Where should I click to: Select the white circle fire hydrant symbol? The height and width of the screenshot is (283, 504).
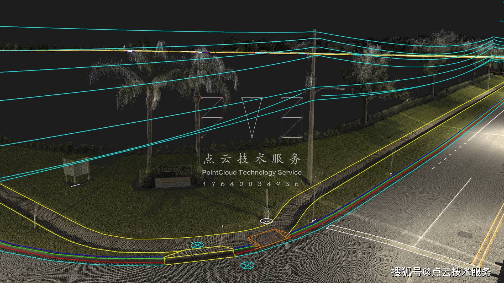pyautogui.click(x=266, y=221)
